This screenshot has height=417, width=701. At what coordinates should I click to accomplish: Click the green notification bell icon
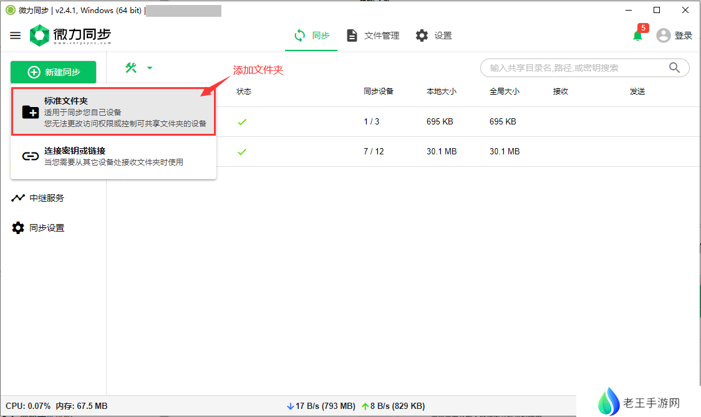click(x=637, y=35)
